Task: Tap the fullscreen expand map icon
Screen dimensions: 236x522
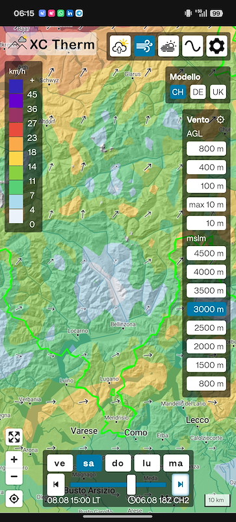Action: tap(14, 437)
